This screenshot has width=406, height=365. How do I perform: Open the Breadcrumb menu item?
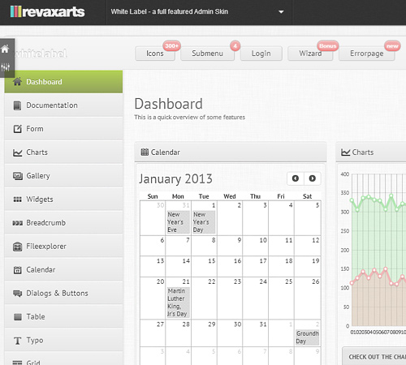tap(63, 223)
